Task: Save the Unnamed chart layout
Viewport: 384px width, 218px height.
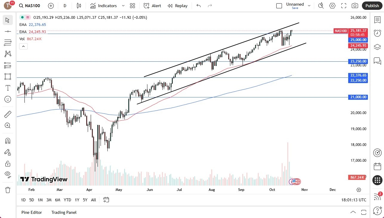Action: click(295, 8)
